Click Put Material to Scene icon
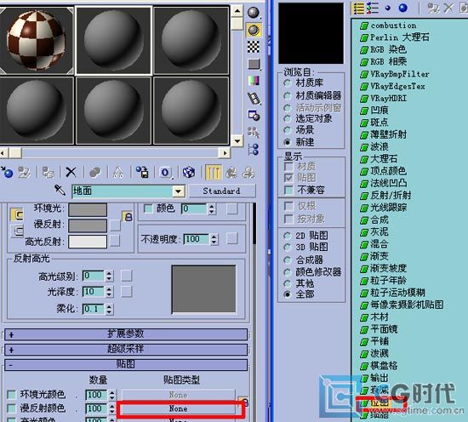The height and width of the screenshot is (422, 468). [x=25, y=172]
